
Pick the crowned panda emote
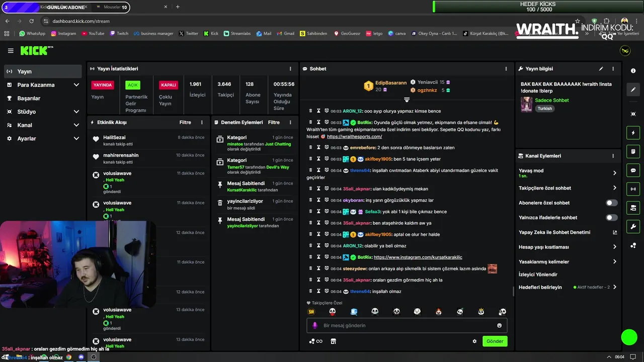[481, 312]
